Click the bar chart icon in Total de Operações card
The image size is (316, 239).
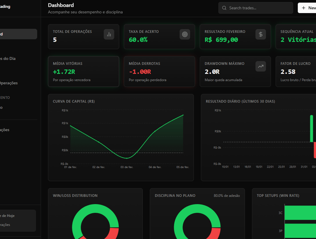click(109, 34)
